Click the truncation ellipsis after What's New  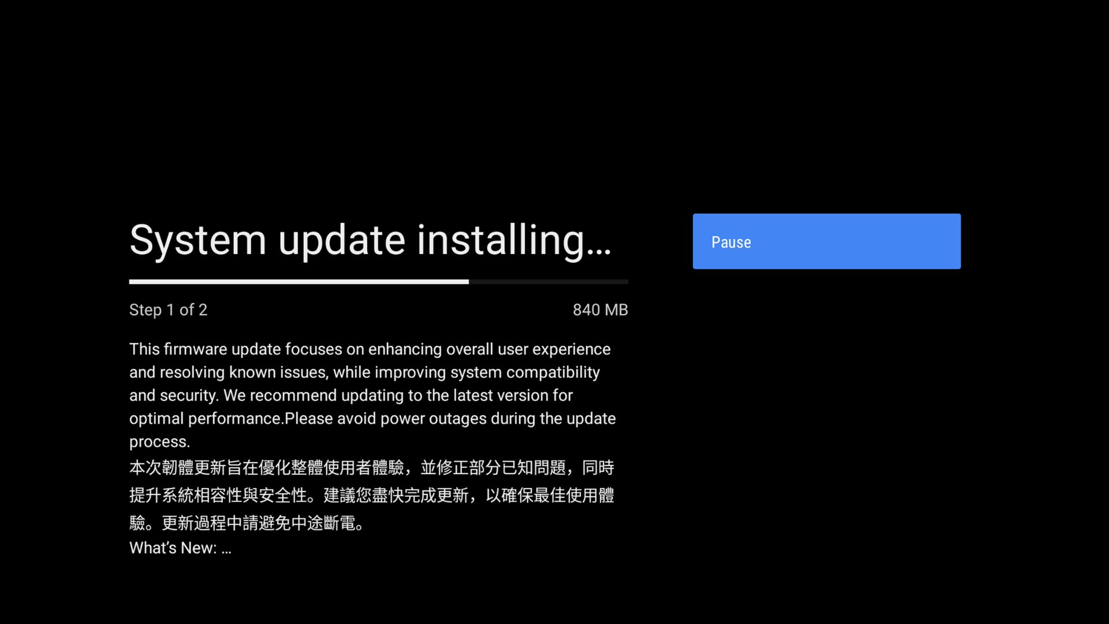pos(226,549)
